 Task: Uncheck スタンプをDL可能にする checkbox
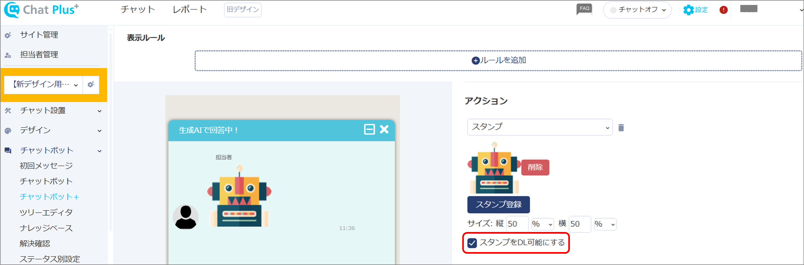pyautogui.click(x=472, y=243)
